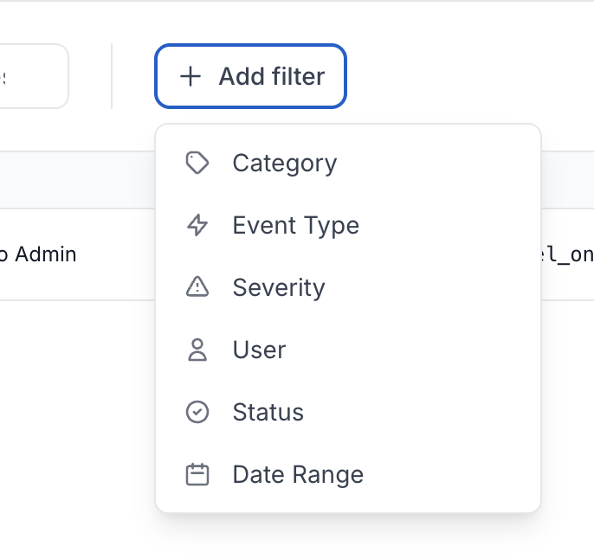This screenshot has height=559, width=594.
Task: Open the Date Range filter option
Action: click(x=298, y=474)
